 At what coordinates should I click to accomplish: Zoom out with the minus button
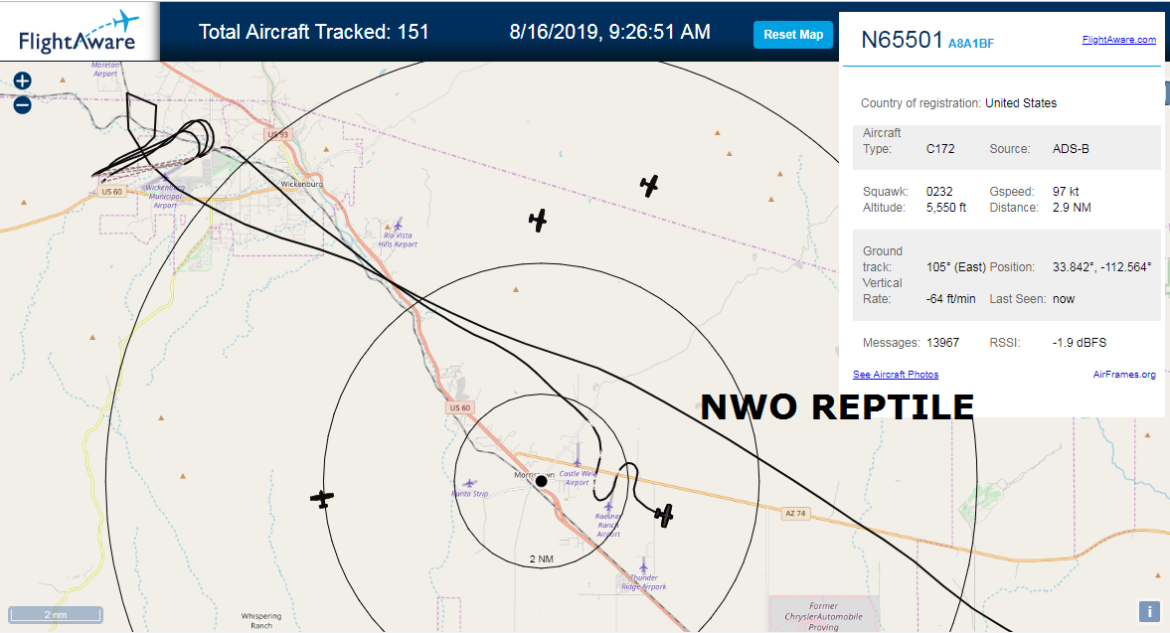click(23, 105)
